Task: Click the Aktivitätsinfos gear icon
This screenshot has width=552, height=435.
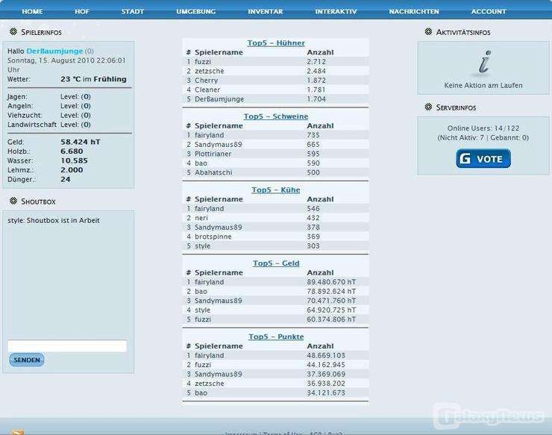Action: (428, 32)
